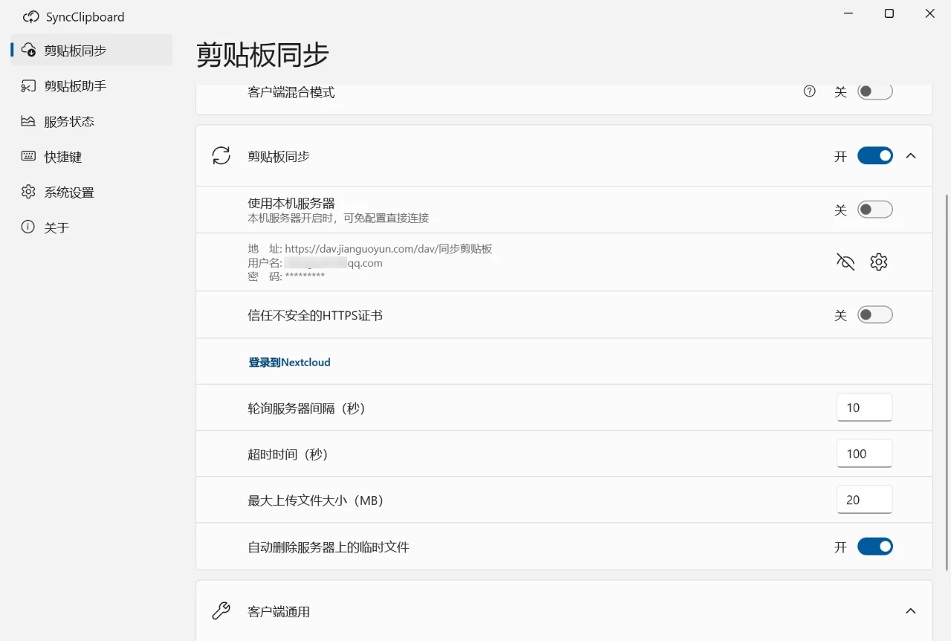Toggle 客户端混合模式 switch
951x641 pixels.
point(875,91)
